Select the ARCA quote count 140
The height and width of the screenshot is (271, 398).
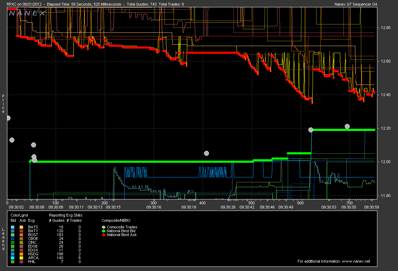pyautogui.click(x=60, y=258)
